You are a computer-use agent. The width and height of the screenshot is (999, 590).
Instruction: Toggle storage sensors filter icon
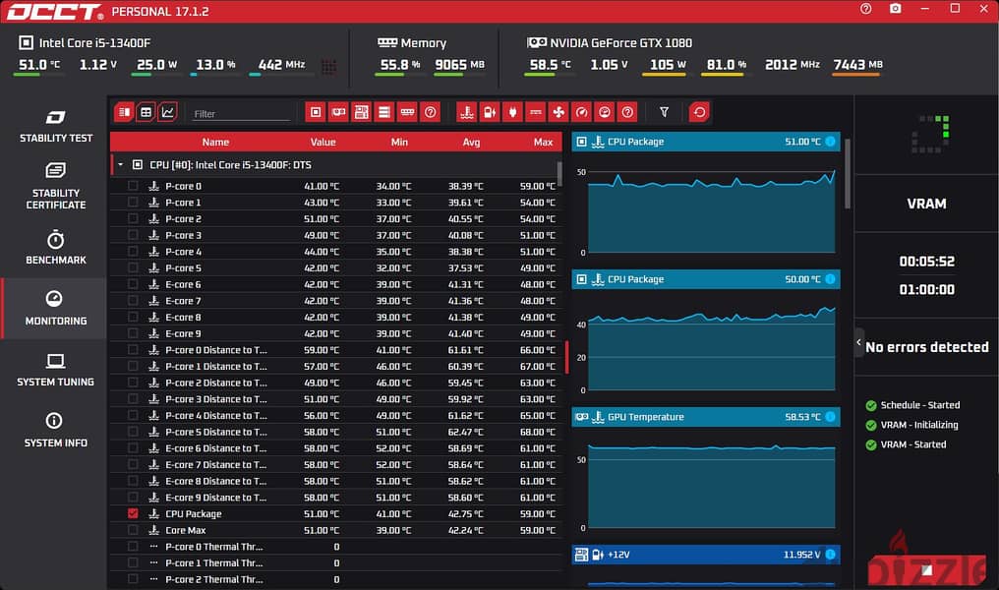(x=384, y=112)
